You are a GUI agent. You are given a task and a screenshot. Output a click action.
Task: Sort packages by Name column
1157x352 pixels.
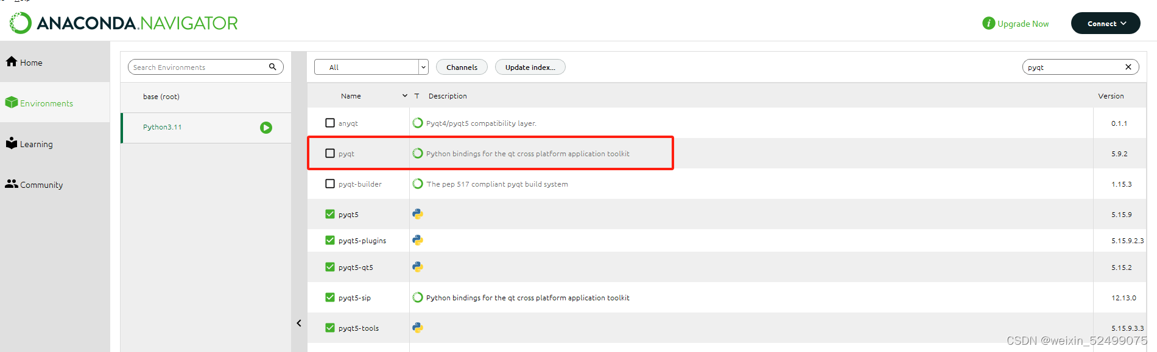pyautogui.click(x=351, y=96)
